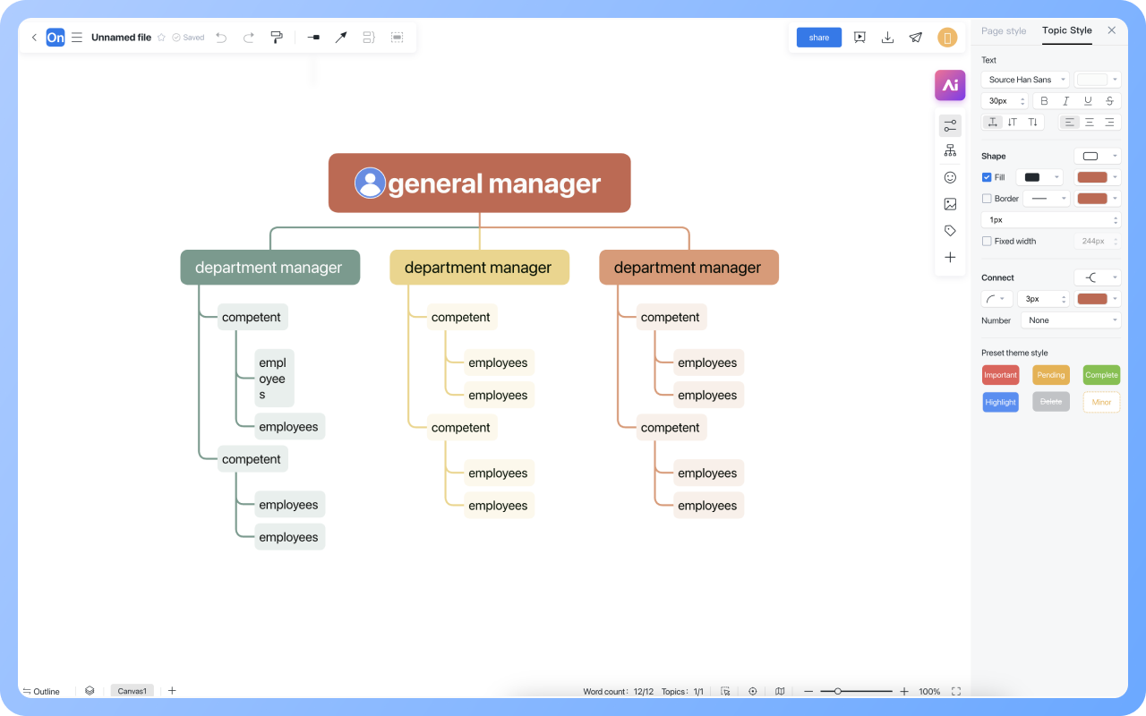Click the AI assistant icon
The height and width of the screenshot is (716, 1146).
point(950,85)
